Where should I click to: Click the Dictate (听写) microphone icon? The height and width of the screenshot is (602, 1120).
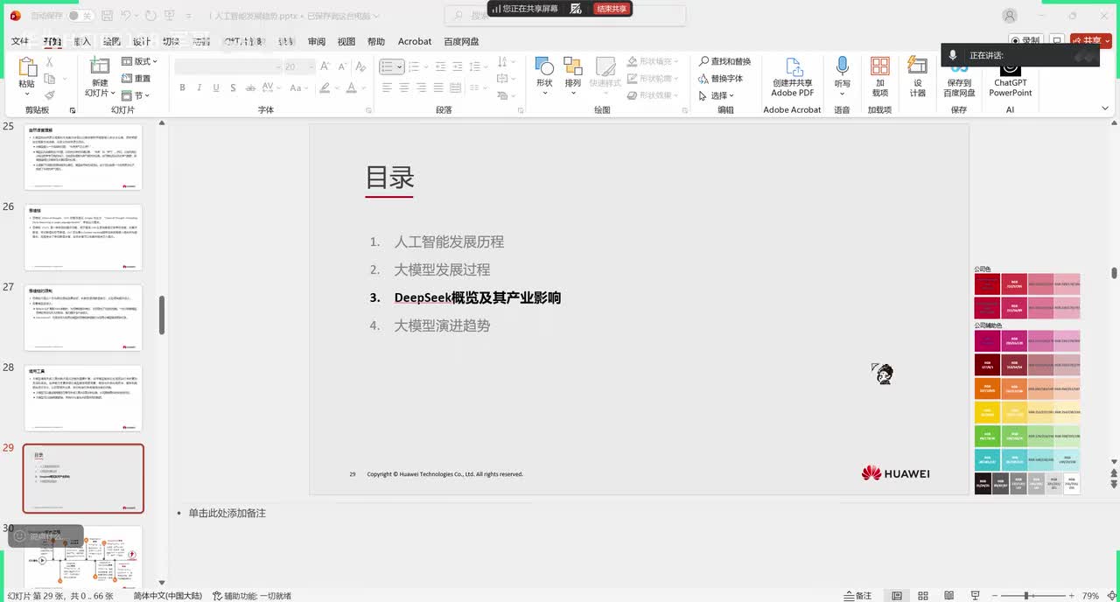tap(843, 66)
